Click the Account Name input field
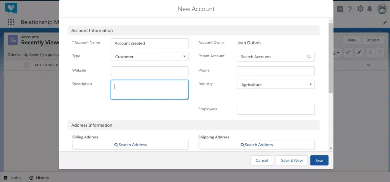The height and width of the screenshot is (182, 390). click(149, 43)
